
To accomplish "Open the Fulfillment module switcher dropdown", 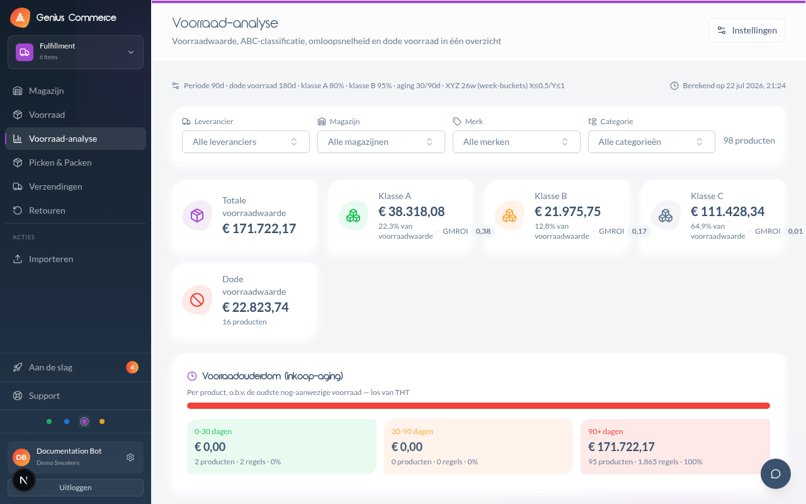I will point(76,52).
